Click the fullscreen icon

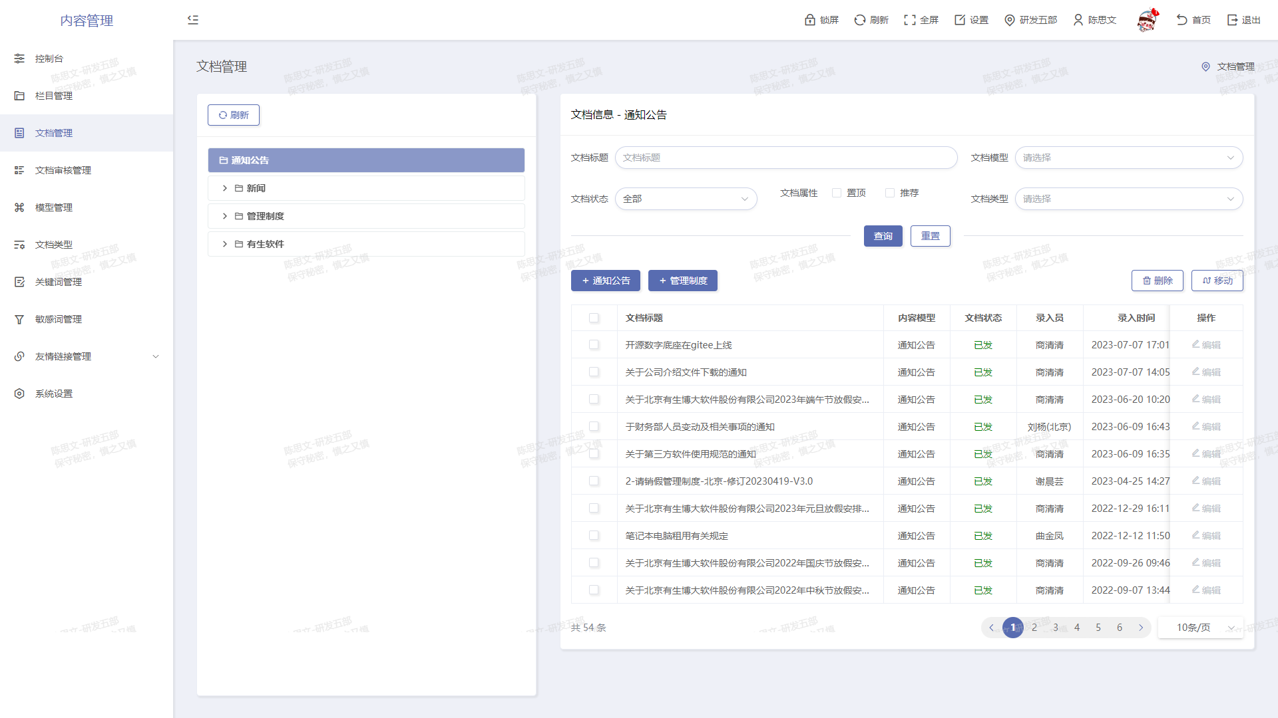point(909,20)
